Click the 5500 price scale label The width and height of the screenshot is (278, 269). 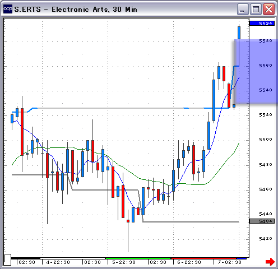coord(266,140)
